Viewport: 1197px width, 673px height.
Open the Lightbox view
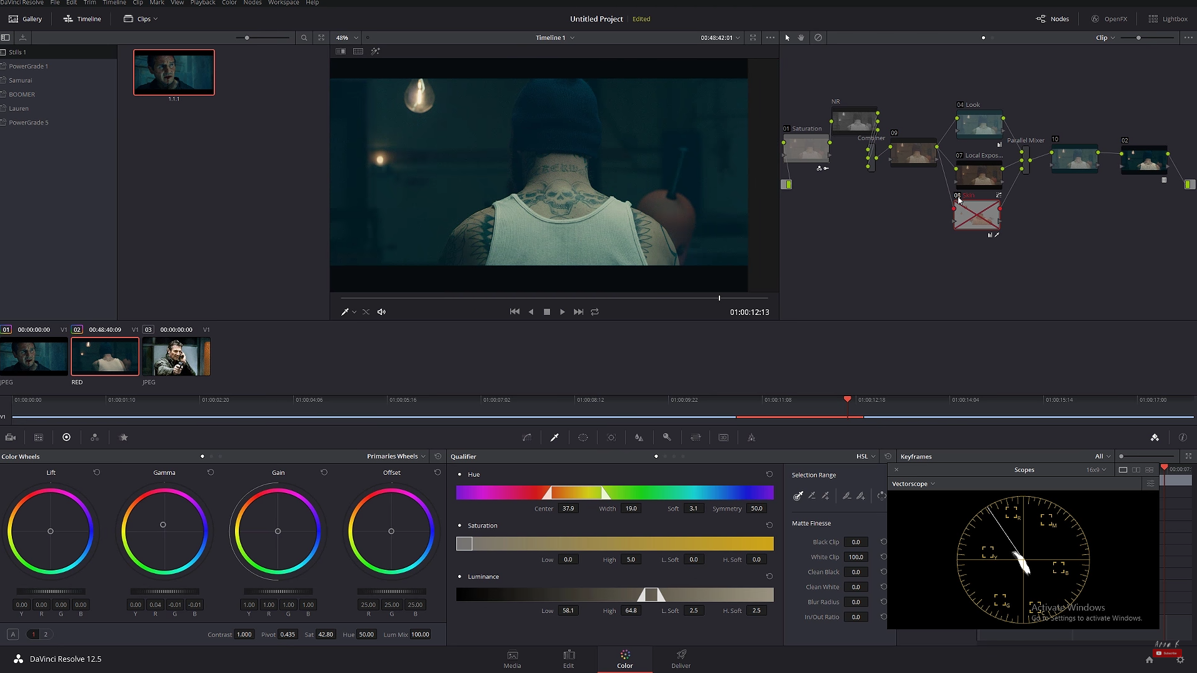[x=1168, y=19]
